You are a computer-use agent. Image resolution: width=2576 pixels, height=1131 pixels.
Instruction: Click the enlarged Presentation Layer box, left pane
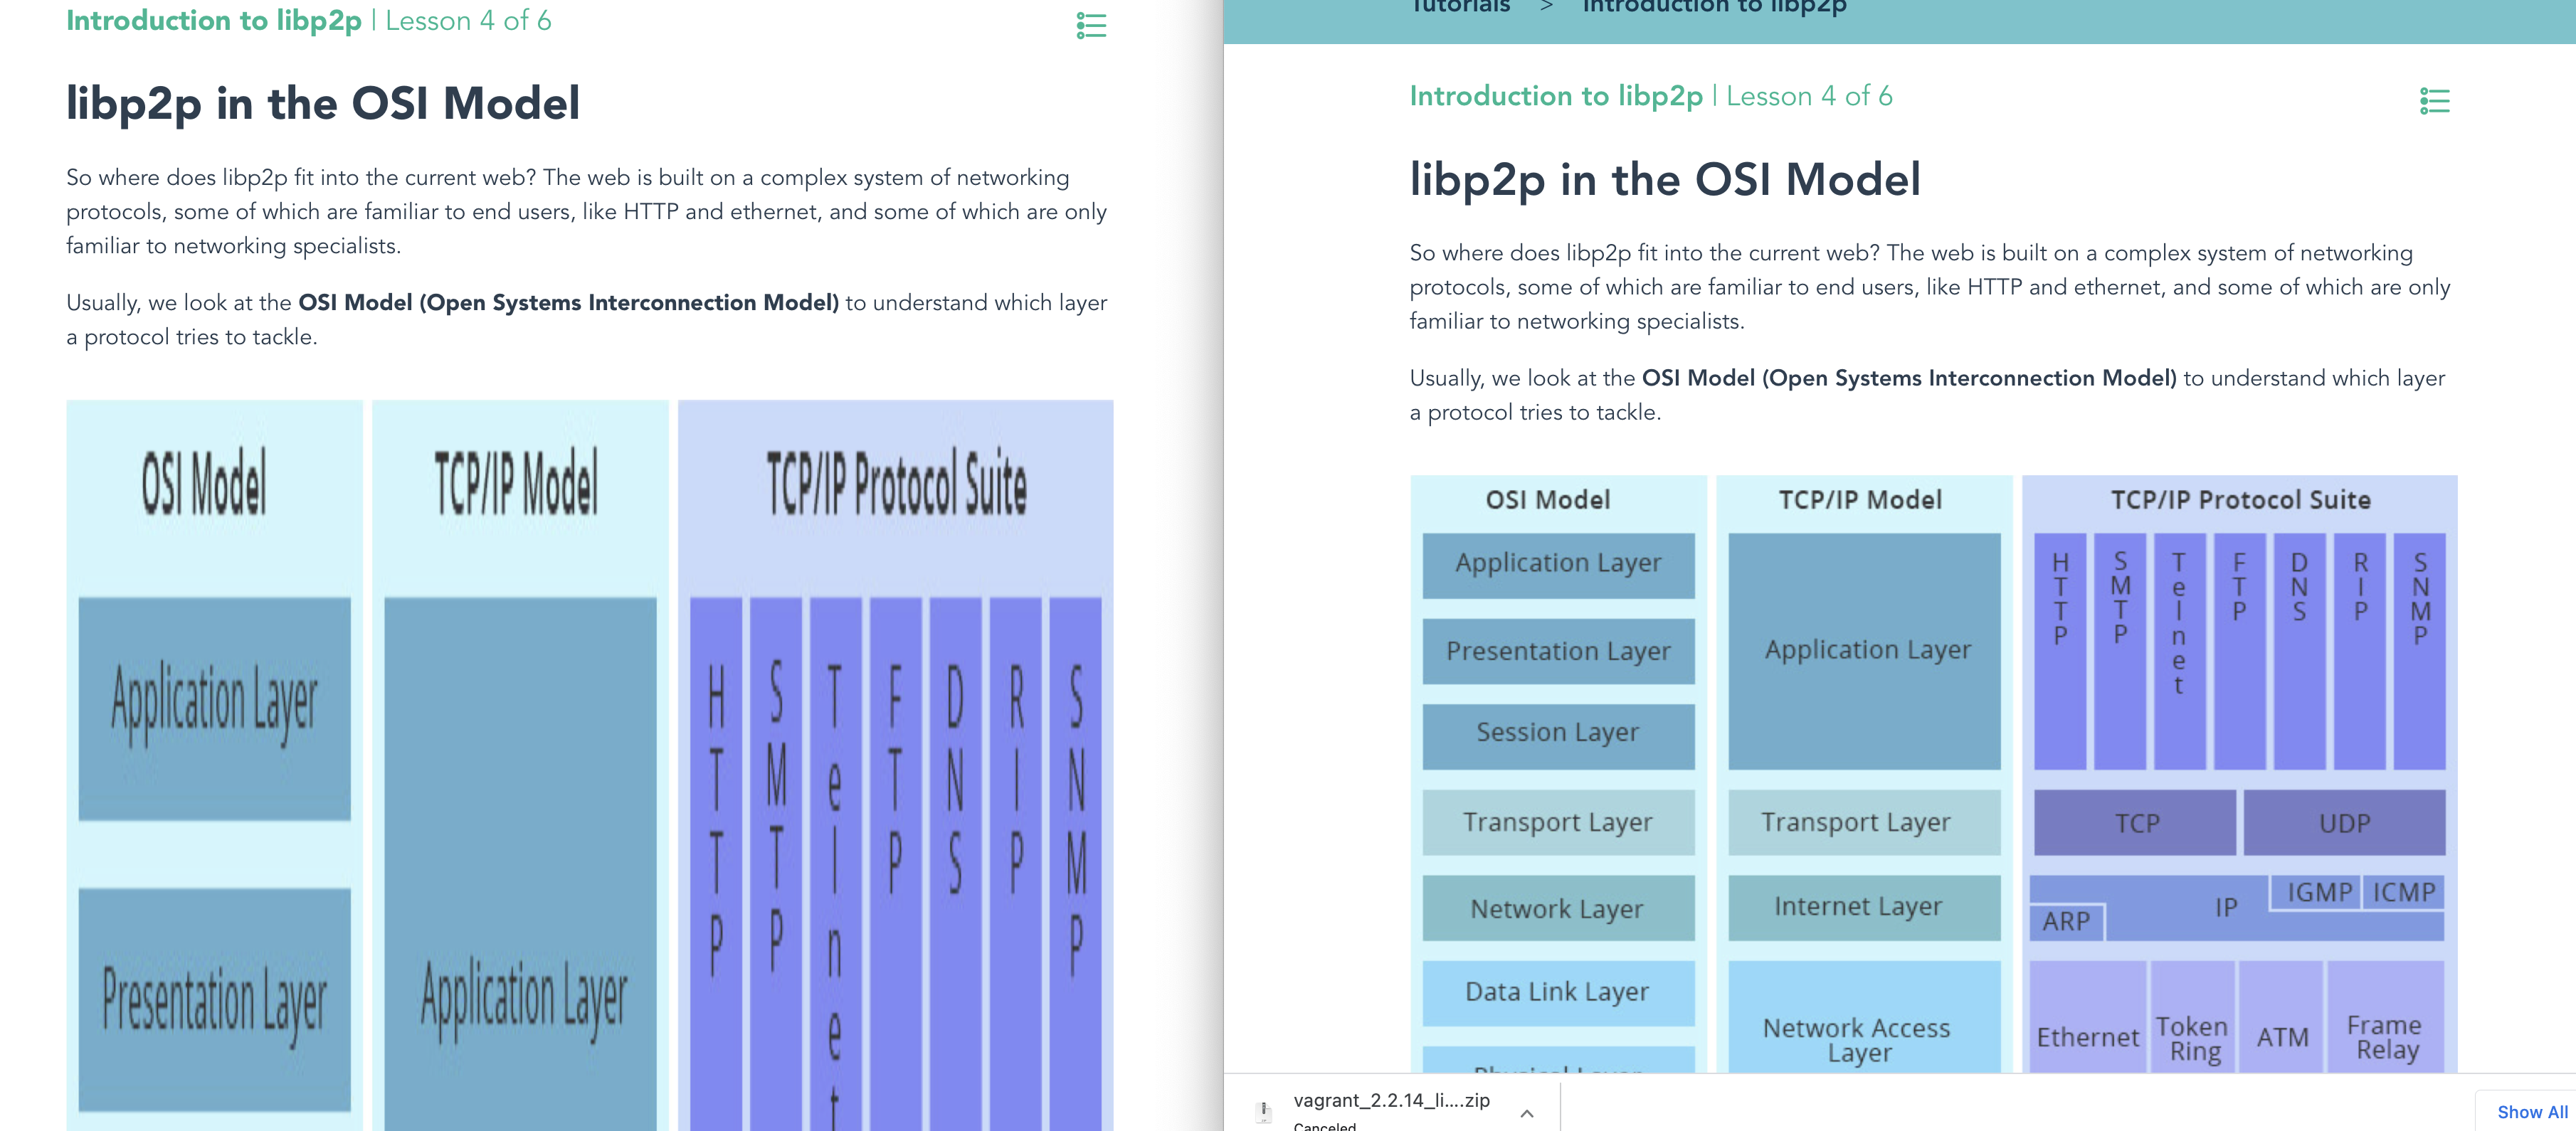pos(214,999)
